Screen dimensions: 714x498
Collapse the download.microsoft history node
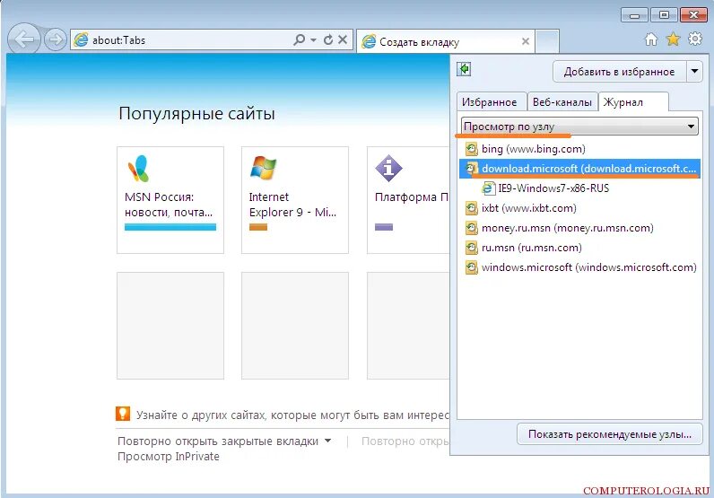[x=579, y=169]
